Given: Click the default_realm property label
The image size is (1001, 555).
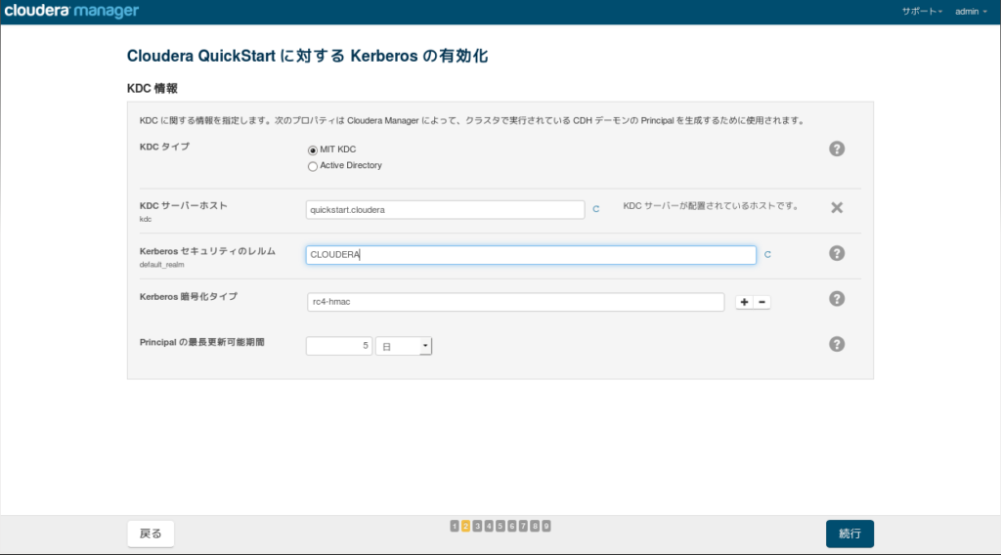Looking at the screenshot, I should point(161,264).
